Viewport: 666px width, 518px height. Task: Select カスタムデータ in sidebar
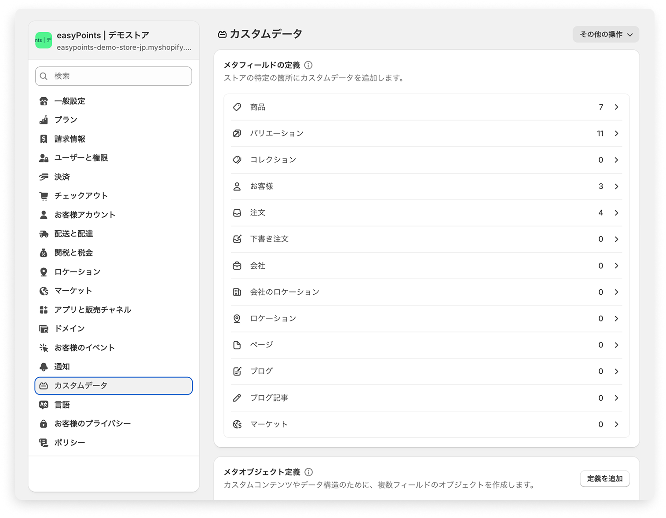(113, 386)
